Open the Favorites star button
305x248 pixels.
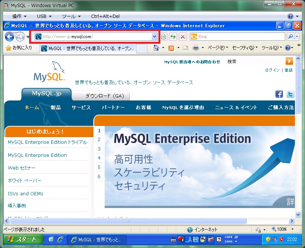coord(19,48)
